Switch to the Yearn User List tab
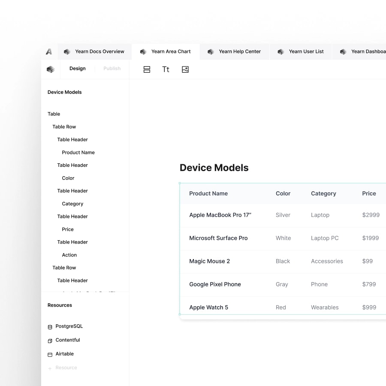The width and height of the screenshot is (386, 386). [301, 52]
